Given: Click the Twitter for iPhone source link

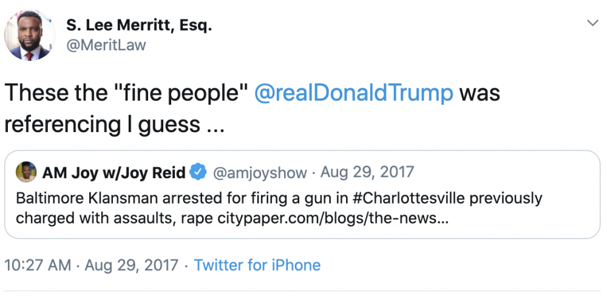Looking at the screenshot, I should click(x=257, y=265).
